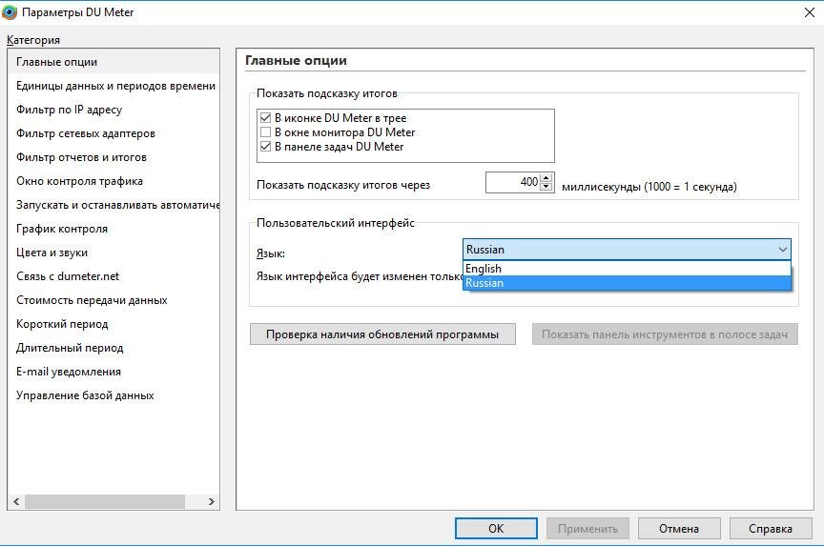Open Окно контроля трафика category

pyautogui.click(x=113, y=181)
